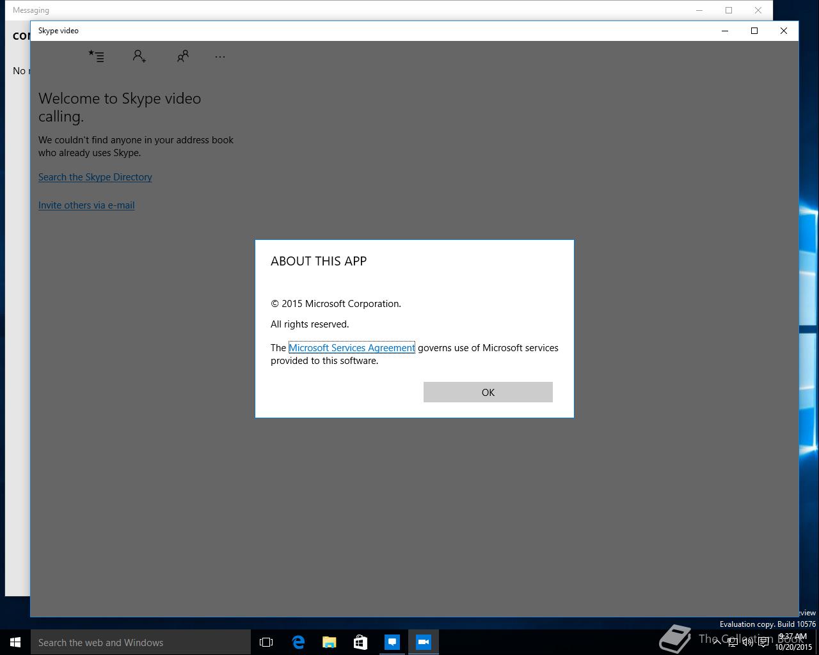Focus the Search the web and Windows box
Image resolution: width=819 pixels, height=655 pixels.
click(x=141, y=642)
